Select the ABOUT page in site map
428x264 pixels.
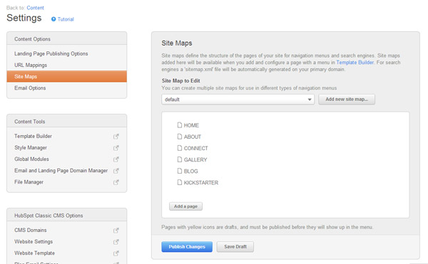coord(193,137)
